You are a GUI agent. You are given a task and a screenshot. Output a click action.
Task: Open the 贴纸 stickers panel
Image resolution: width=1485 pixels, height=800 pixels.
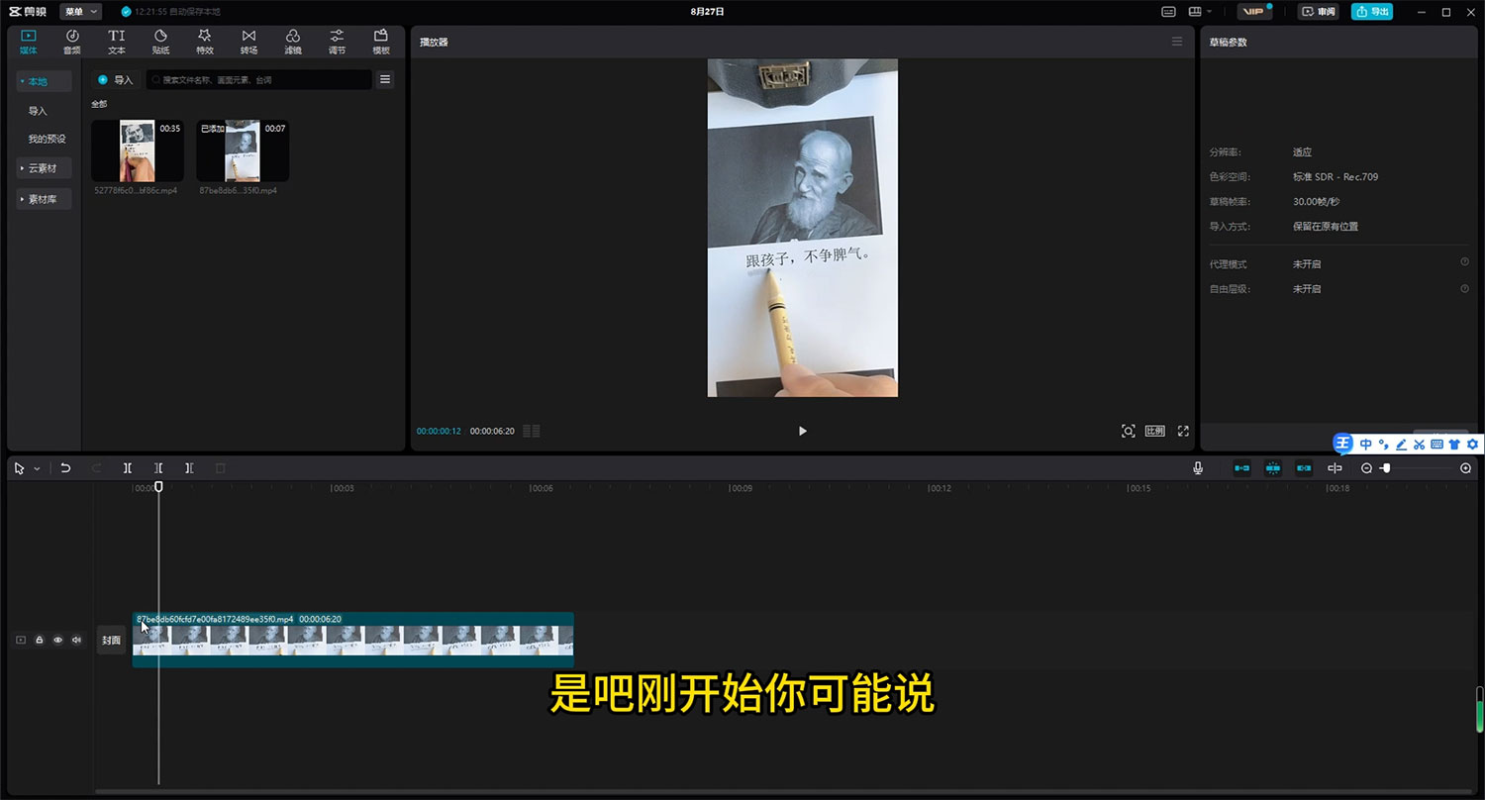159,41
